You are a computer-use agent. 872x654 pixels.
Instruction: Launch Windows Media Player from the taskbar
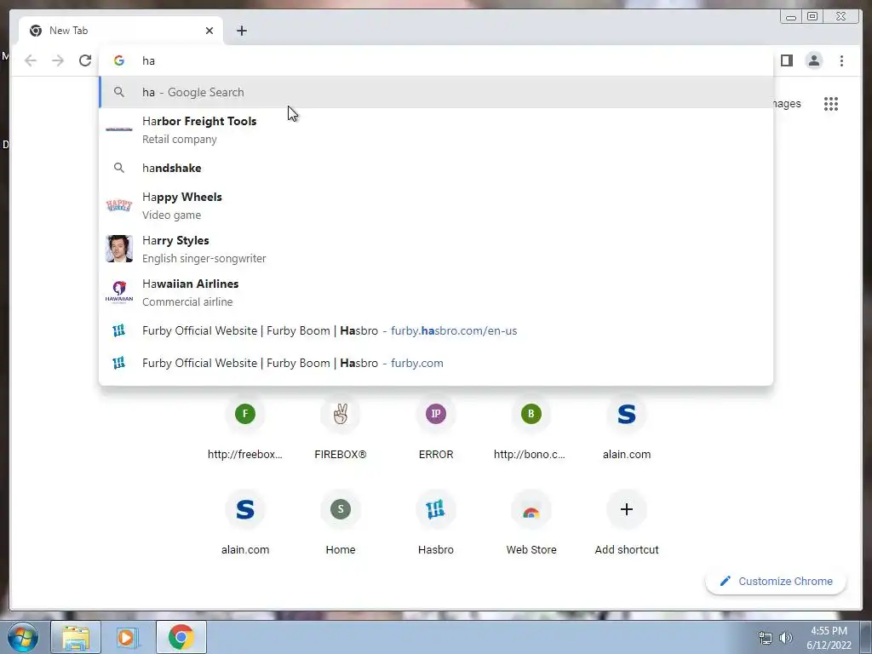pos(127,637)
